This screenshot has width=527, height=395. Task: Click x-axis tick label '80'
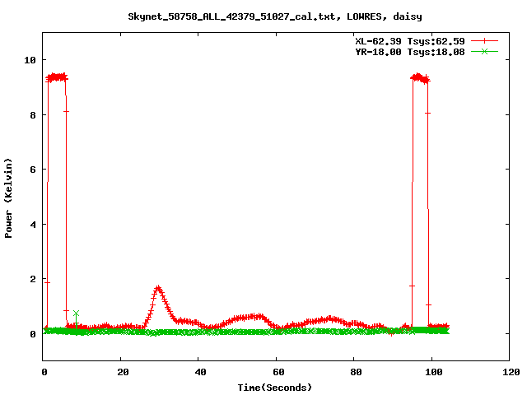(356, 372)
